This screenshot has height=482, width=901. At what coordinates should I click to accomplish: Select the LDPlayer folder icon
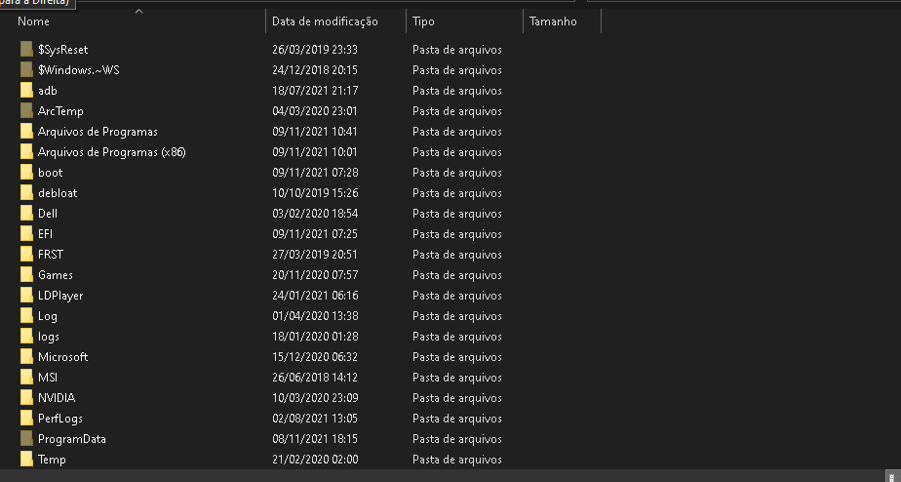click(x=26, y=296)
